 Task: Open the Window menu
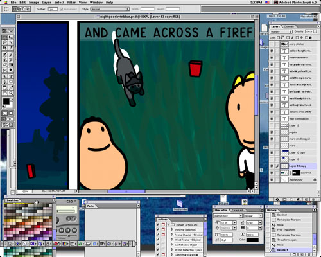[96, 3]
